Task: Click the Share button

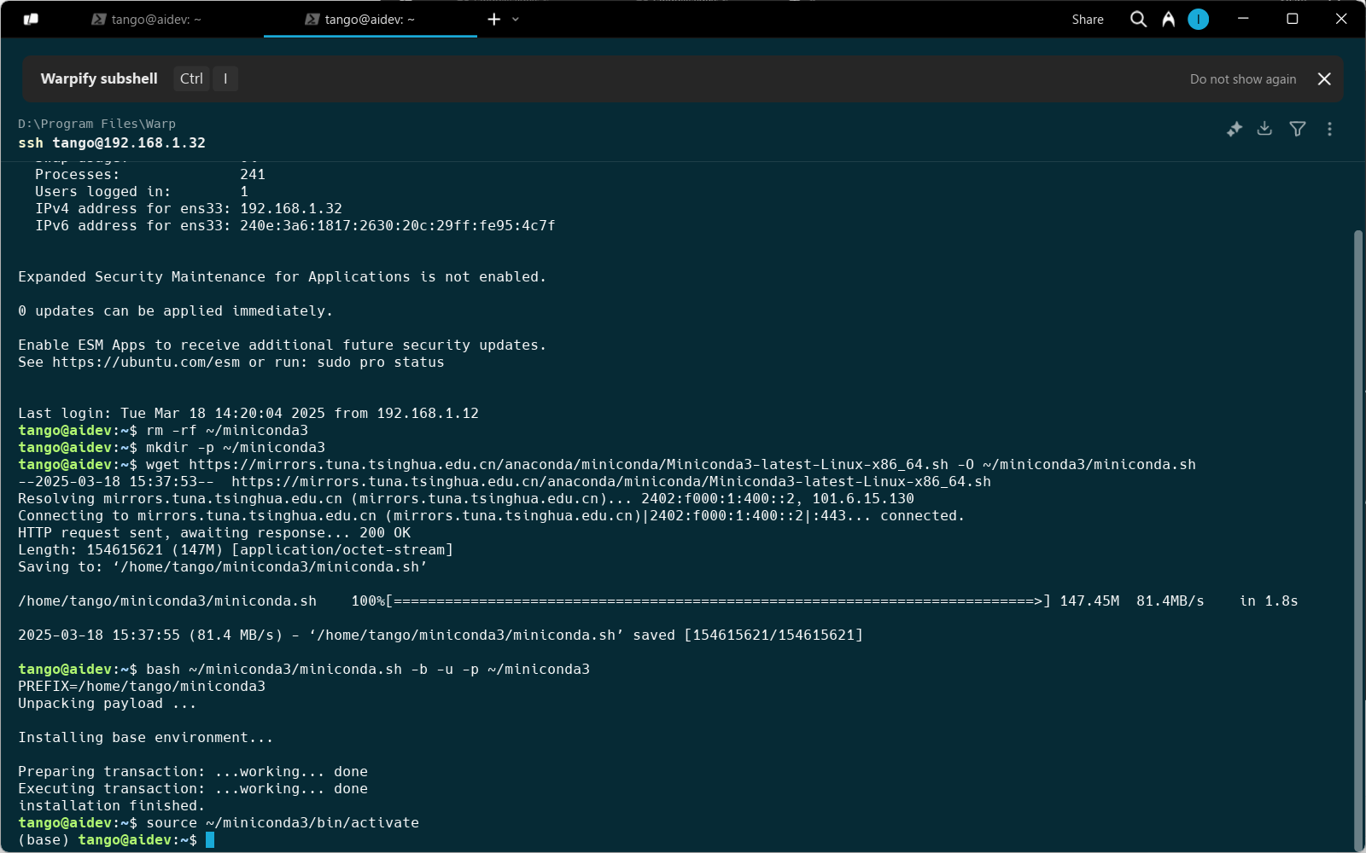Action: (1088, 19)
